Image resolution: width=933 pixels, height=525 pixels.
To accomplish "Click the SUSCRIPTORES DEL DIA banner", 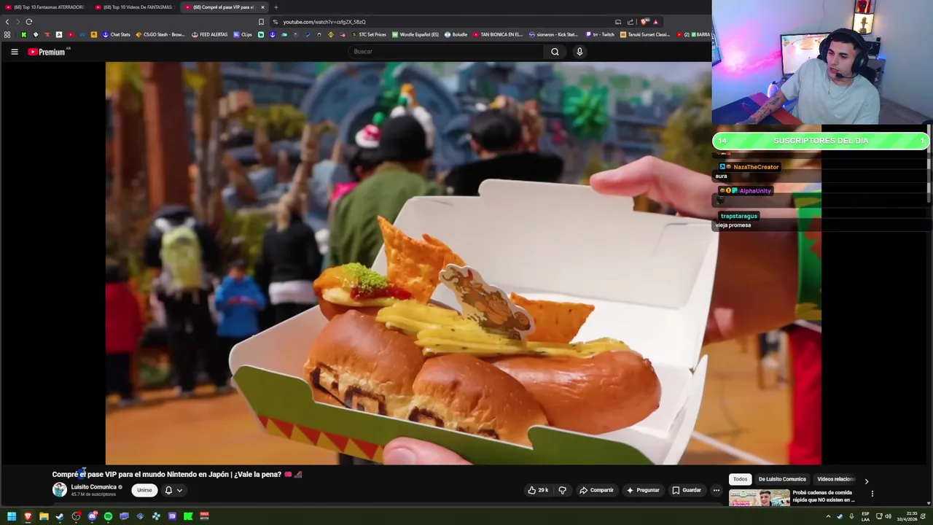I will pos(821,141).
